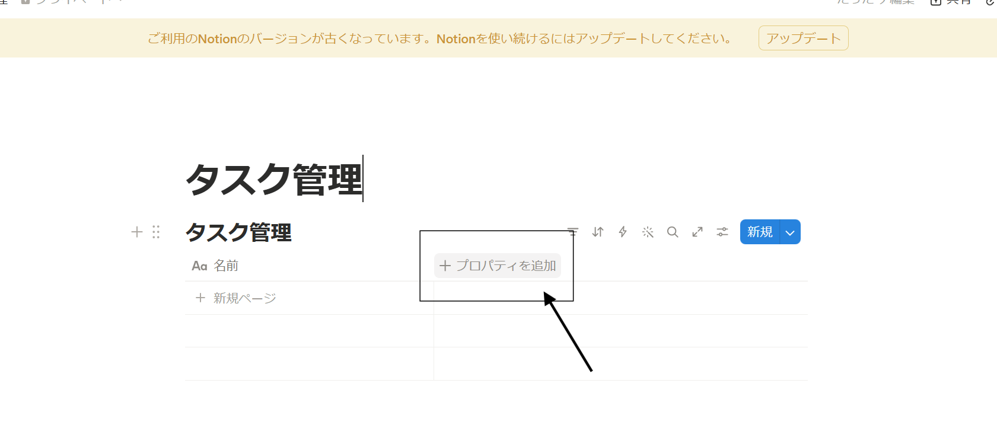The image size is (997, 431).
Task: Open database full page with expand arrows icon
Action: coord(697,232)
